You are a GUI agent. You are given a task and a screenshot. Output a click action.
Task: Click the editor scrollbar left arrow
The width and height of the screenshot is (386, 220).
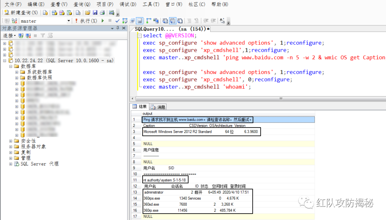pos(133,99)
